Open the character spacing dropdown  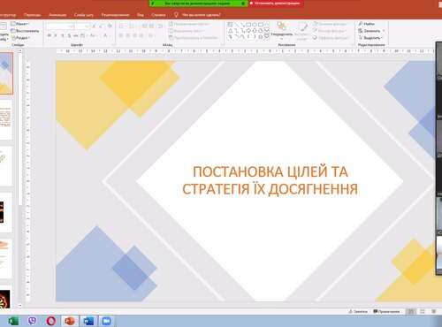[84, 35]
